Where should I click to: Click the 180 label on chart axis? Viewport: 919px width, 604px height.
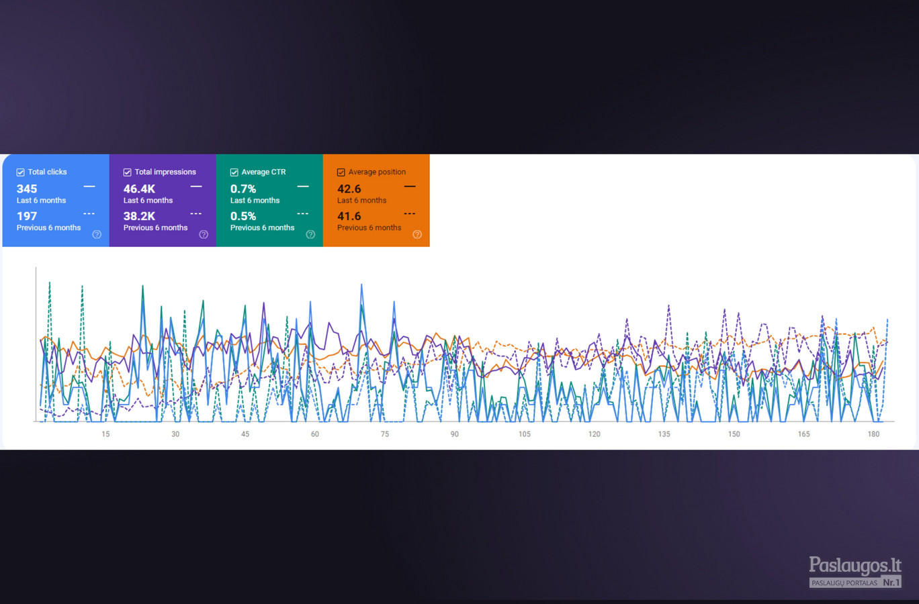click(x=873, y=434)
